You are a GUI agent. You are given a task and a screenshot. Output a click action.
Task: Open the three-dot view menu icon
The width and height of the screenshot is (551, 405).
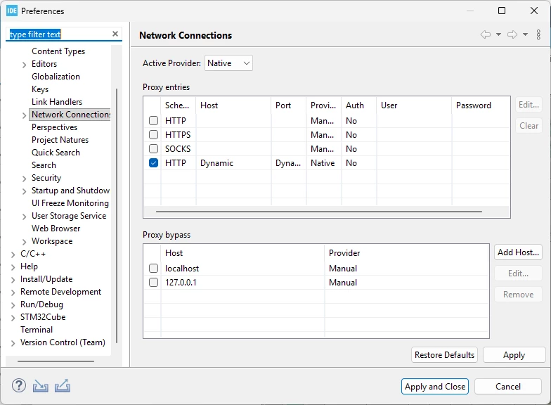[538, 34]
